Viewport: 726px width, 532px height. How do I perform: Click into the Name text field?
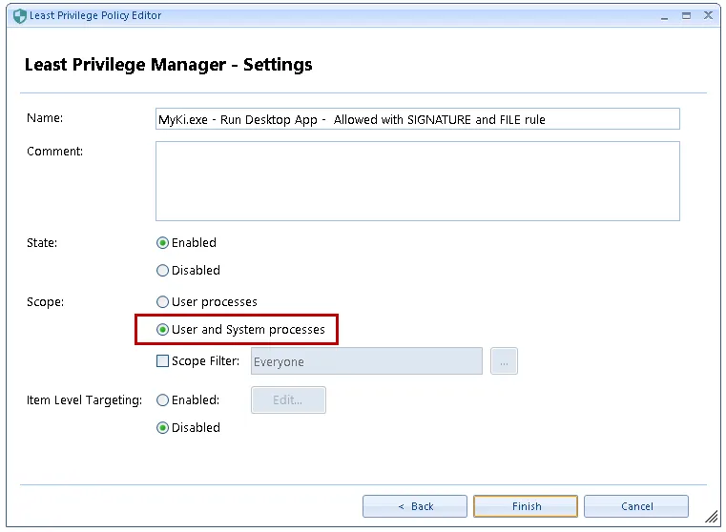417,119
